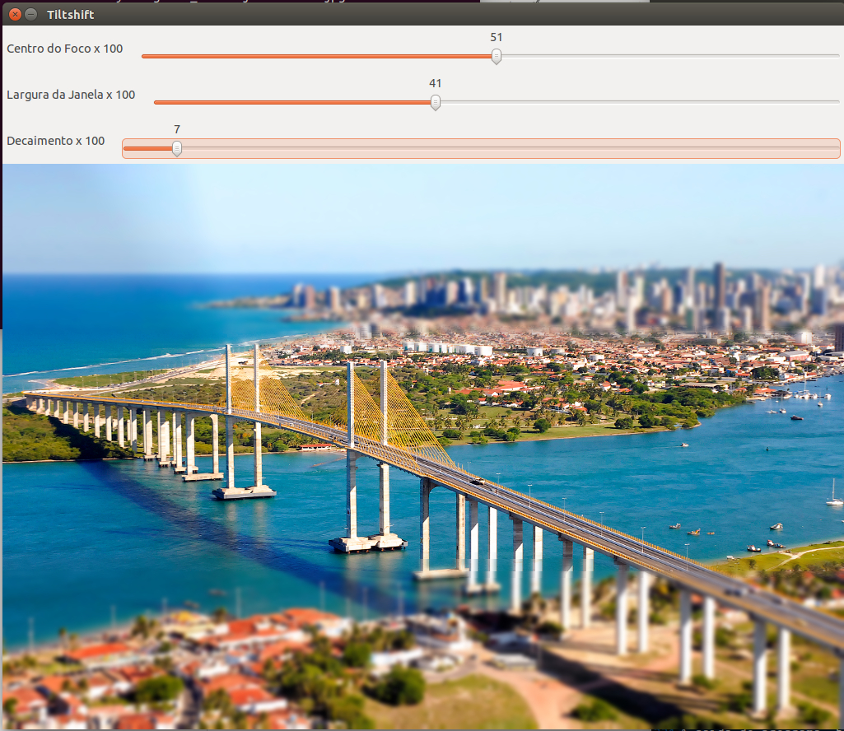Click the 'Largura da Janela x 100' label
The height and width of the screenshot is (731, 844).
click(x=71, y=95)
